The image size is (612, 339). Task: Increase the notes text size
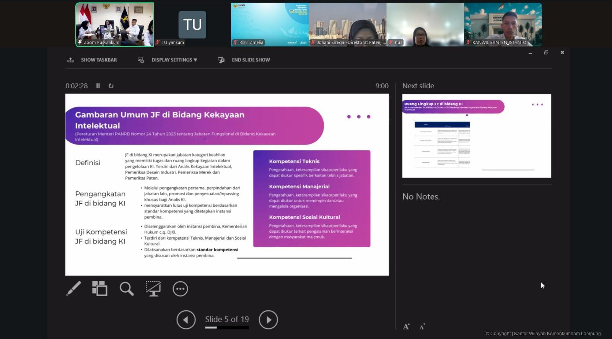tap(406, 326)
